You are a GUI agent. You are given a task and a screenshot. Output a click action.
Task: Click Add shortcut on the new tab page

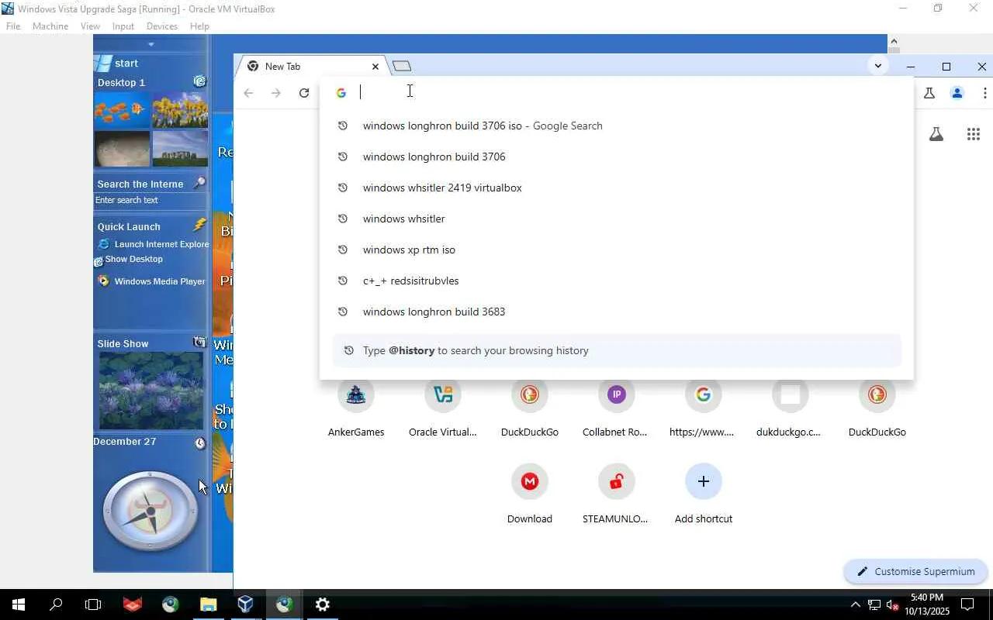pyautogui.click(x=704, y=494)
